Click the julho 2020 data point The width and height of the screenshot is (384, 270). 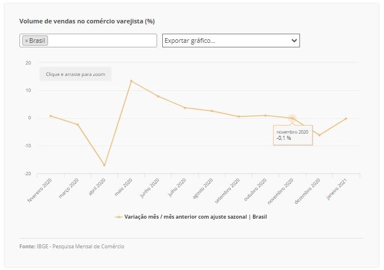(185, 108)
